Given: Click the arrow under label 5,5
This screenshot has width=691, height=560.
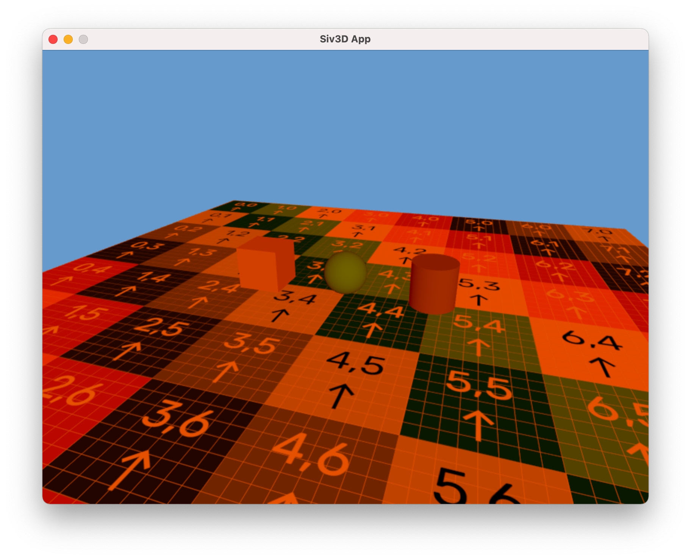Looking at the screenshot, I should point(479,425).
